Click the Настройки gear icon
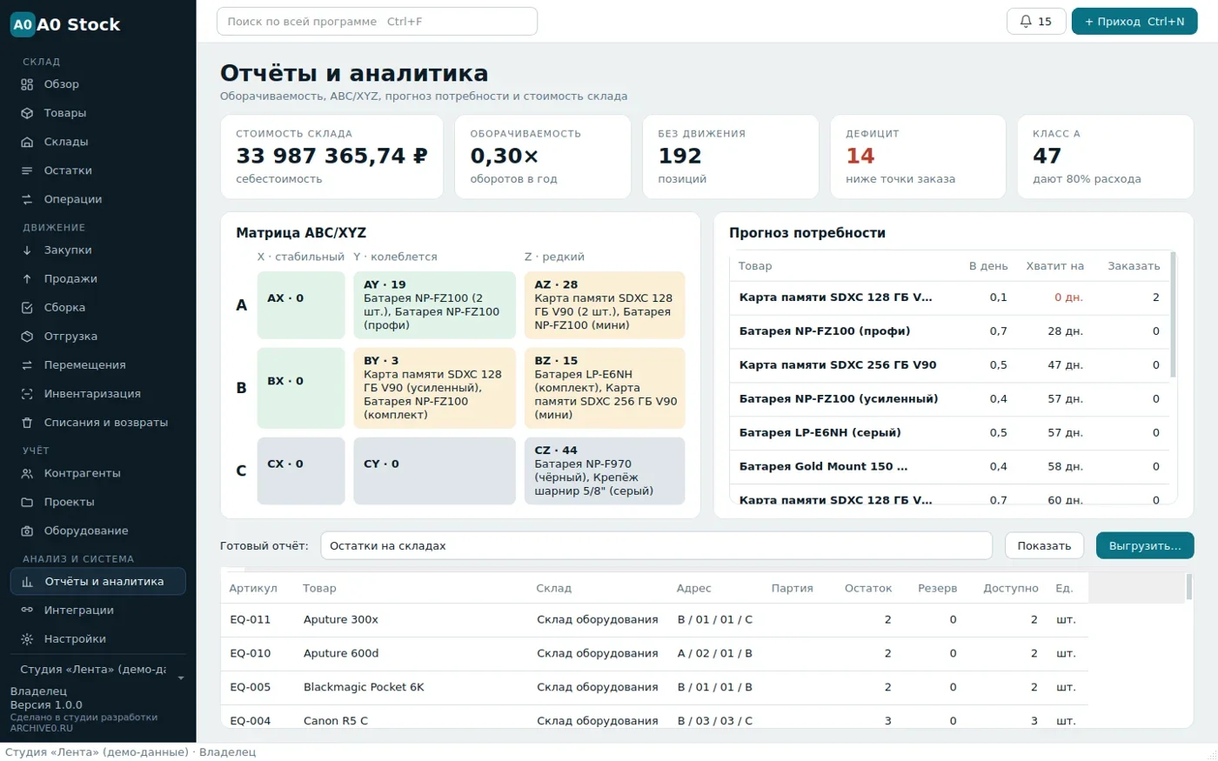The image size is (1218, 761). (x=27, y=639)
